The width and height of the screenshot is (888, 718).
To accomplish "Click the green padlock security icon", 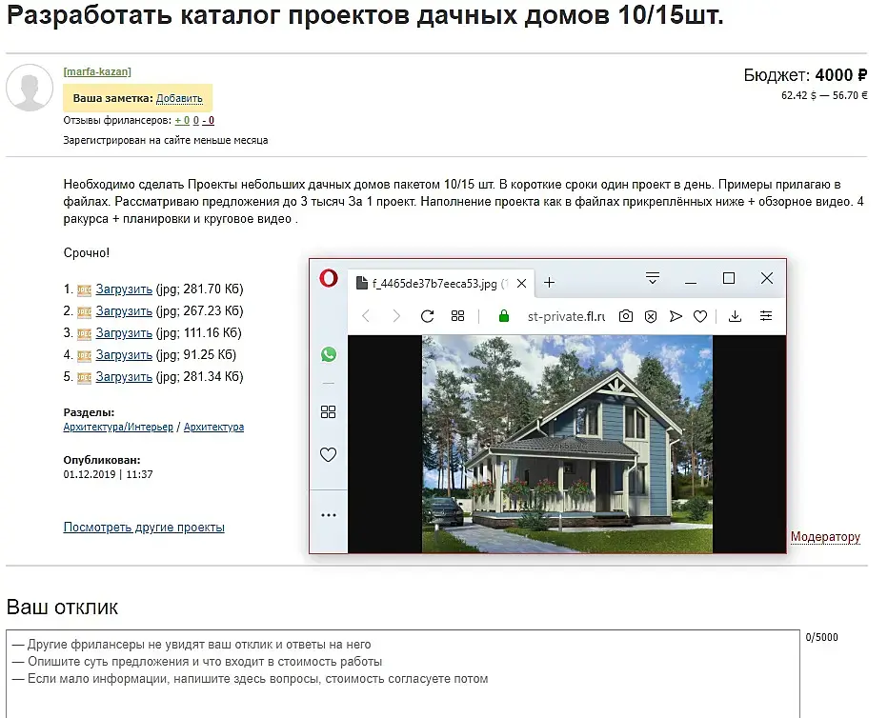I will 503,316.
